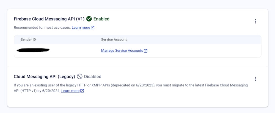Open the Manage Service Accounts link

pos(122,51)
